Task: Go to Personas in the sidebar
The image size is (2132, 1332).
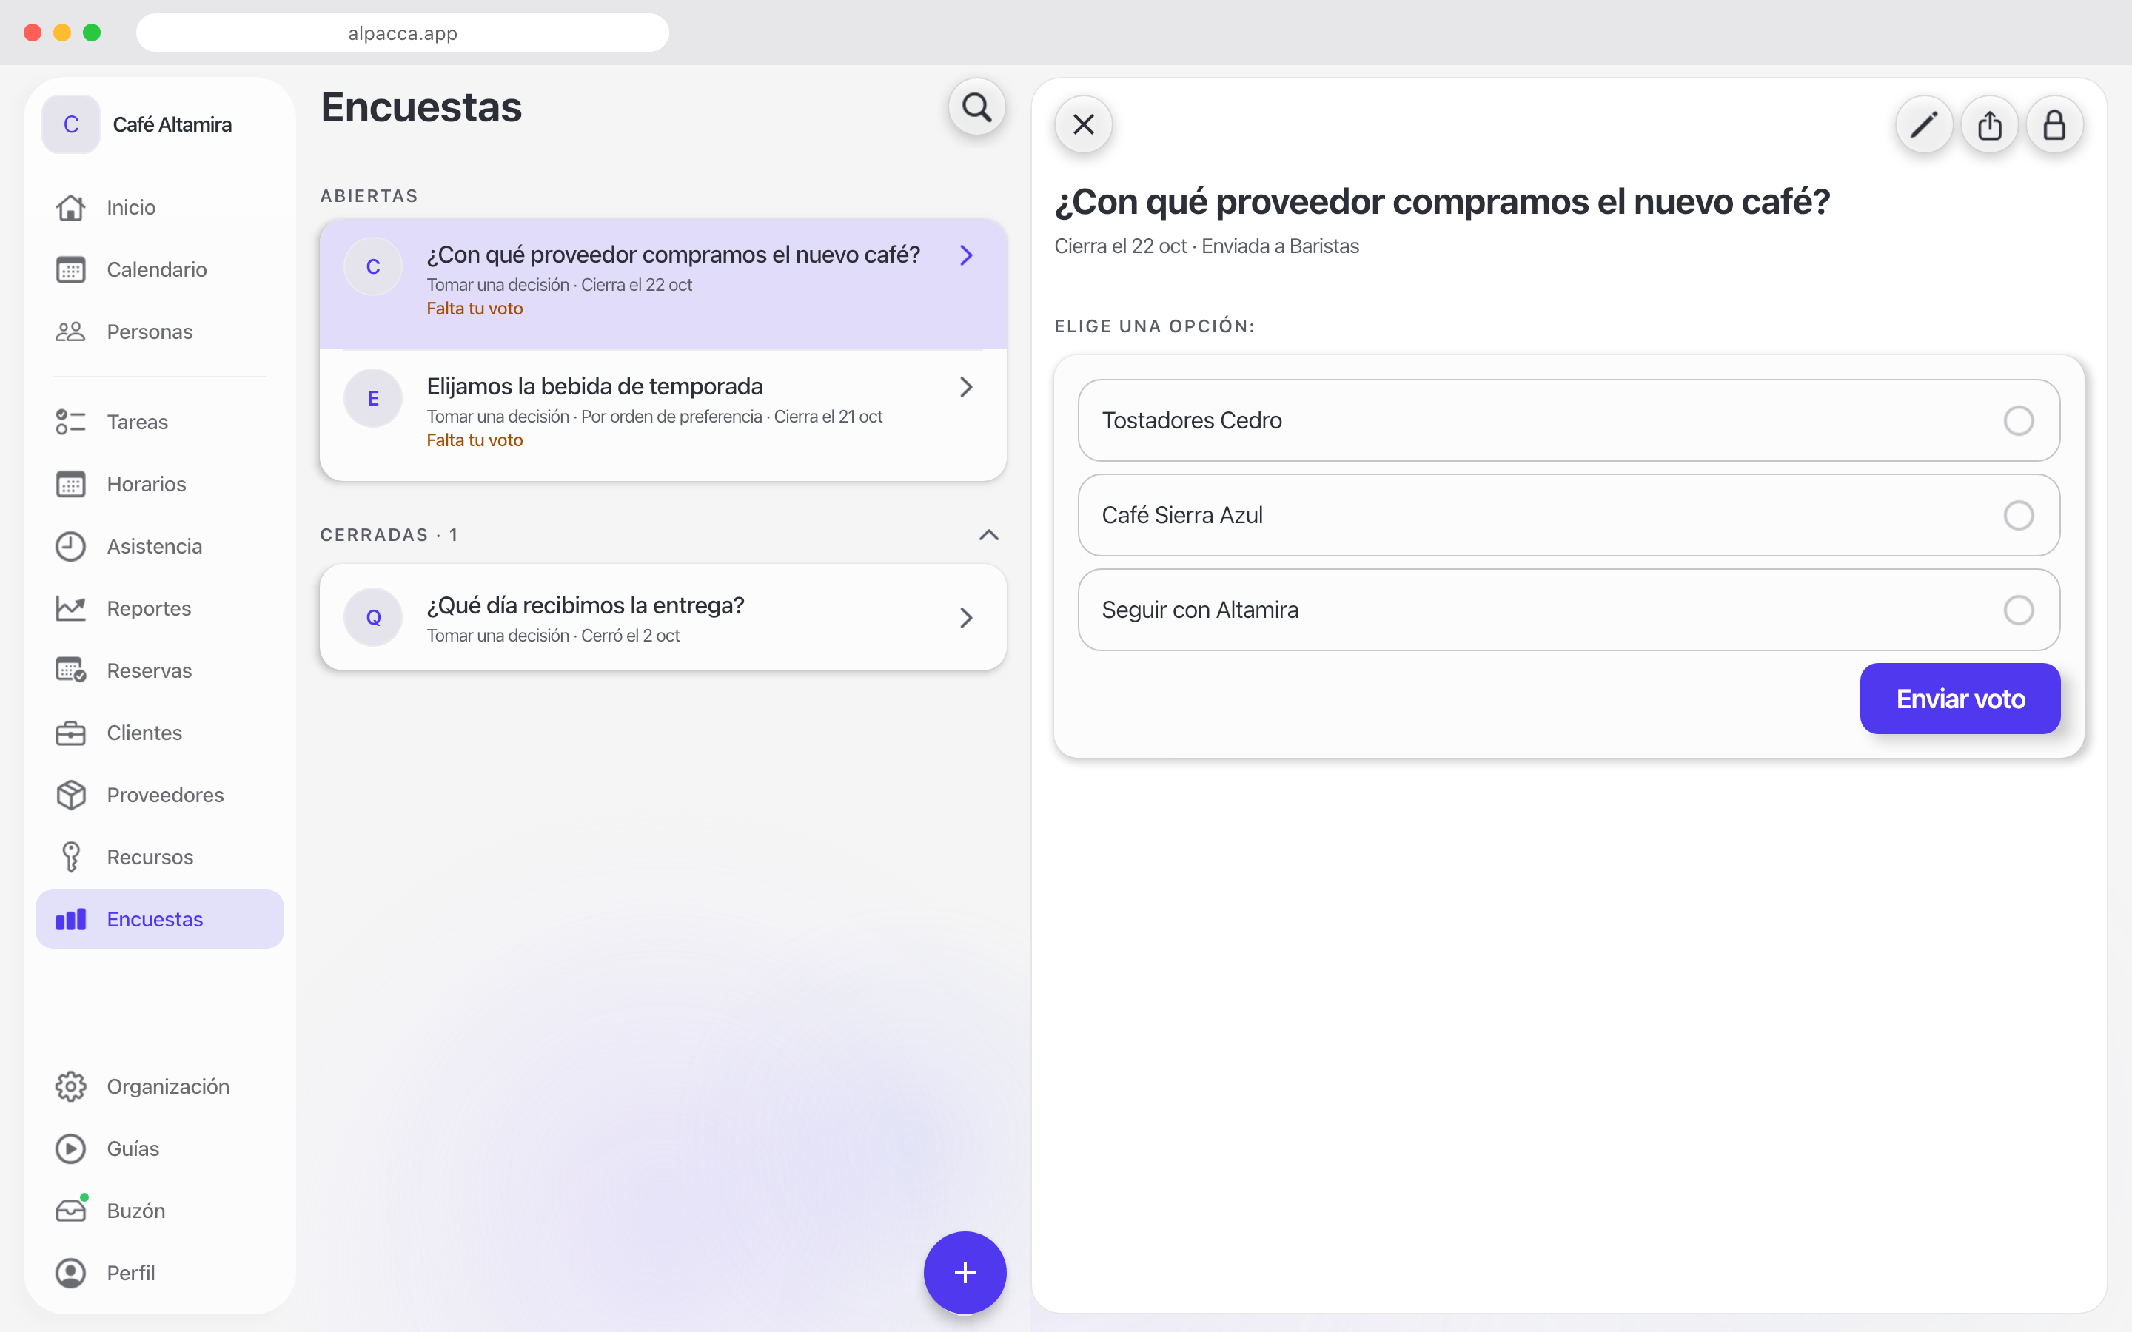Action: pos(159,332)
